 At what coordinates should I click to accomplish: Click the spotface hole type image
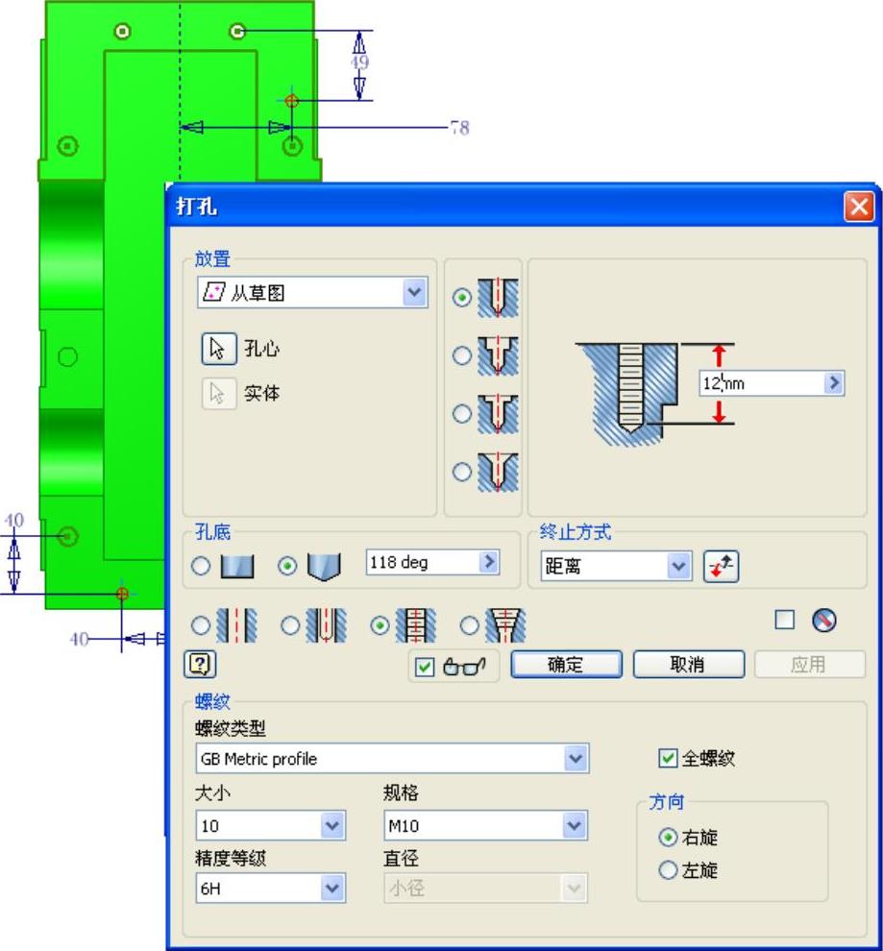click(498, 414)
